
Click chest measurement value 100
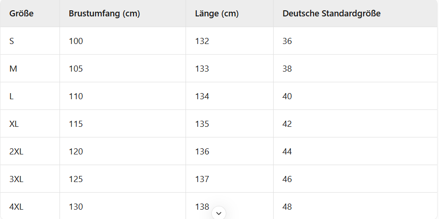(x=76, y=41)
